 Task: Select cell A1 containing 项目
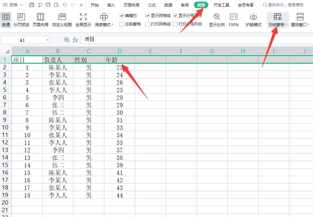coord(27,59)
